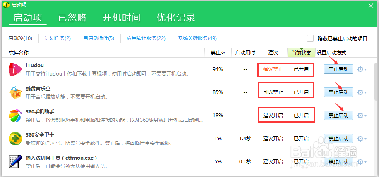The width and height of the screenshot is (379, 177).
Task: Click the 360手机助手 app icon
Action: coord(15,116)
